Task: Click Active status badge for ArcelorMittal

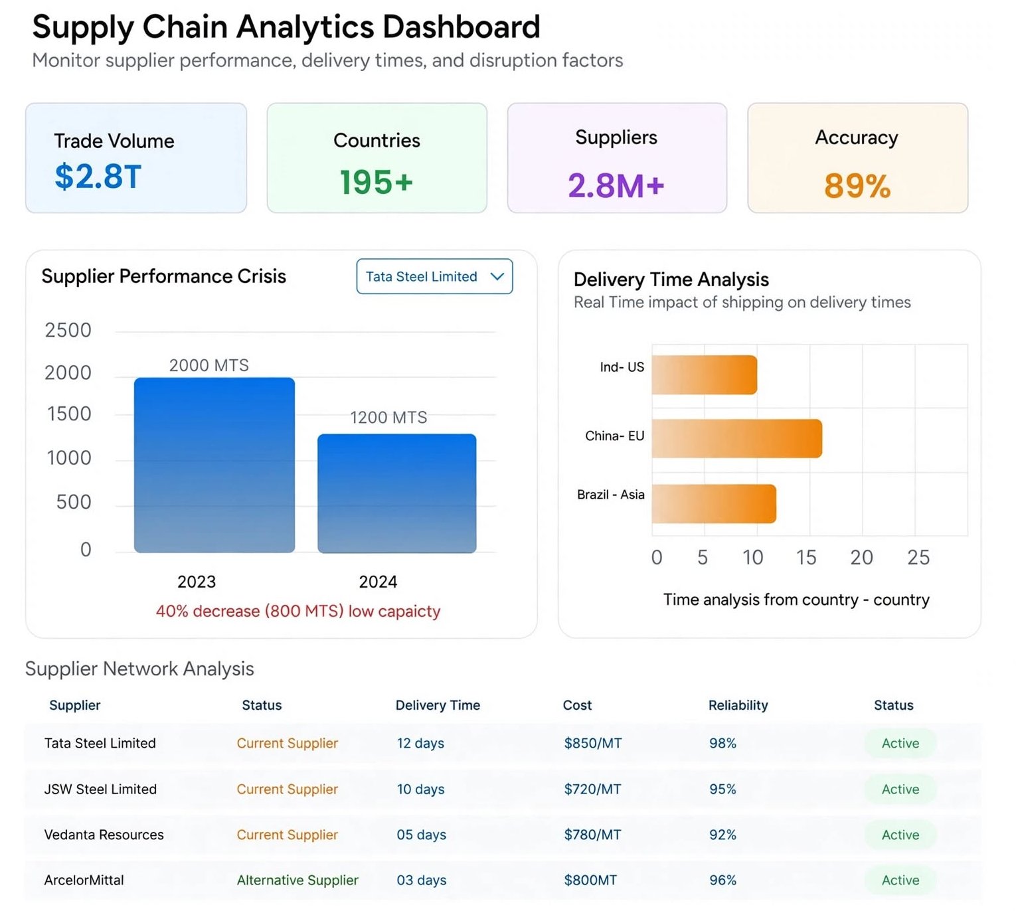Action: pos(900,880)
